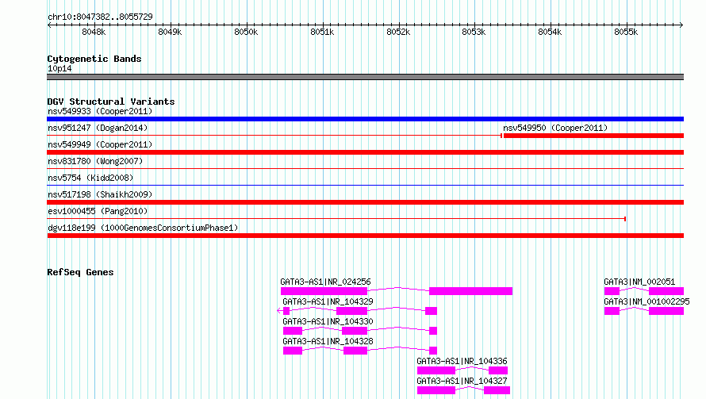Click the GATA3-AS1|NR_104330 transcript label
The image size is (706, 399).
pos(328,321)
